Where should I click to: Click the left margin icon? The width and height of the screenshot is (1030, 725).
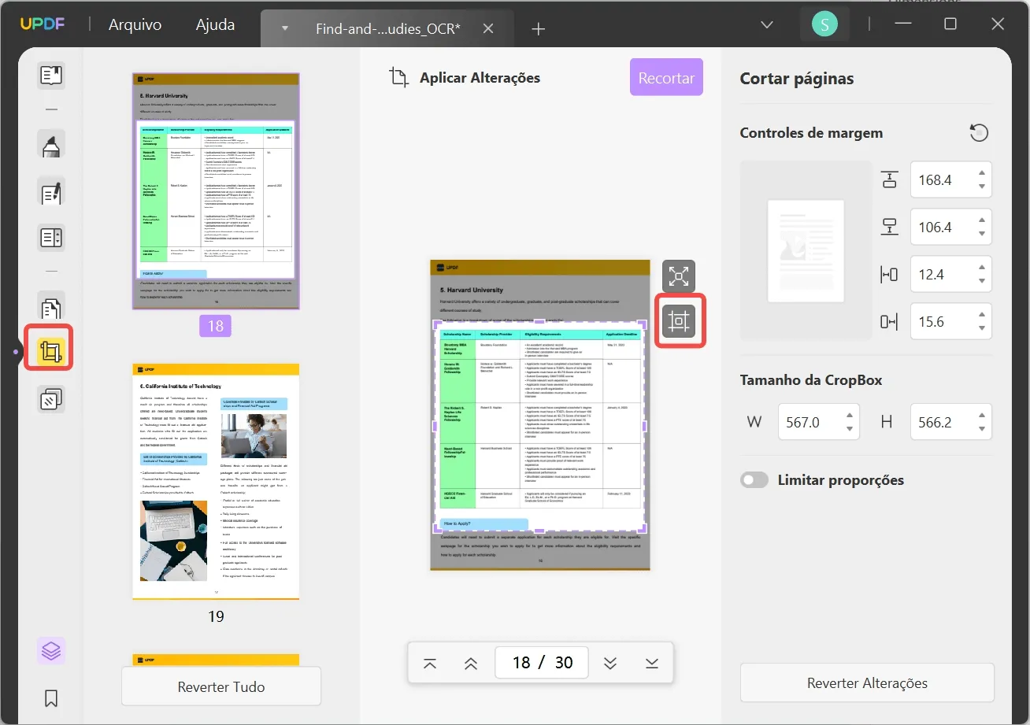click(889, 274)
